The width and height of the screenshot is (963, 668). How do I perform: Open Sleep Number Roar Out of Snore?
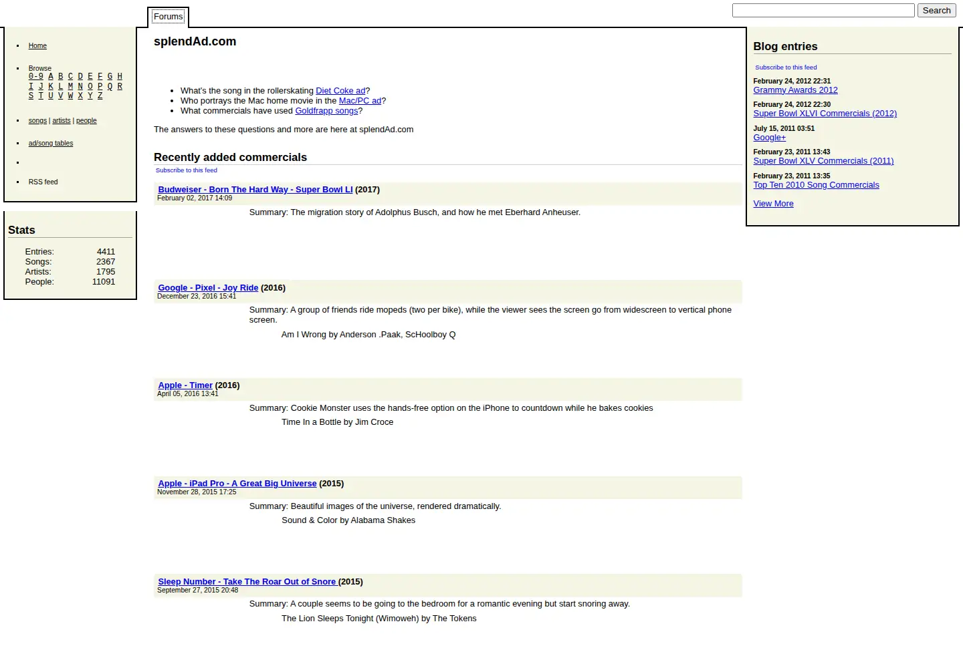(x=247, y=582)
